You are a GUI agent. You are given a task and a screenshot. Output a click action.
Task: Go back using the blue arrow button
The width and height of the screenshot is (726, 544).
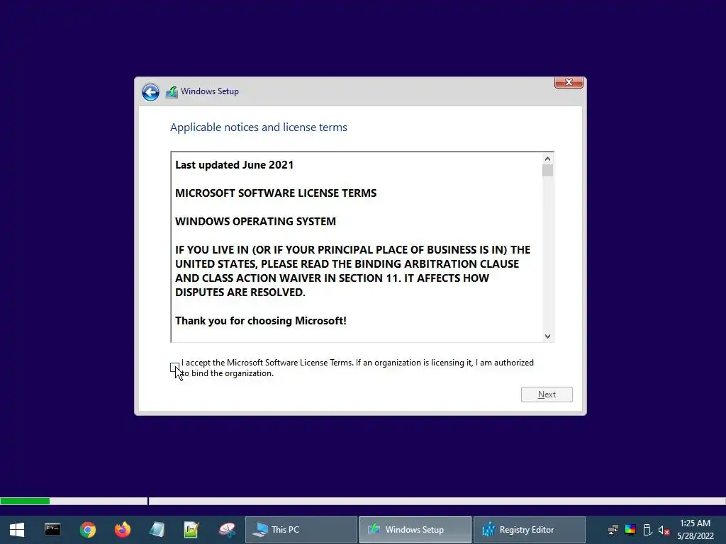pyautogui.click(x=150, y=92)
